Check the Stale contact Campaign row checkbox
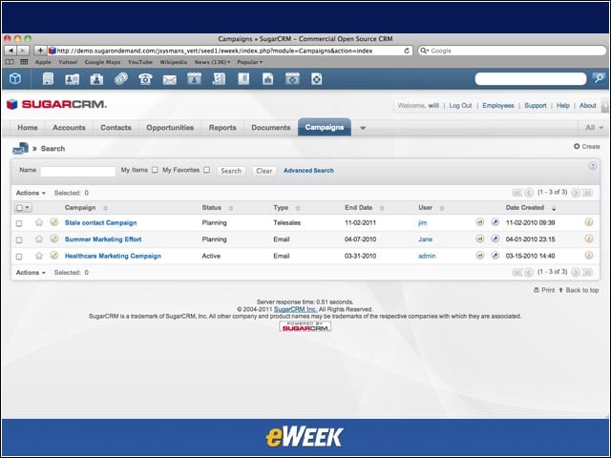This screenshot has width=611, height=458. click(x=19, y=223)
